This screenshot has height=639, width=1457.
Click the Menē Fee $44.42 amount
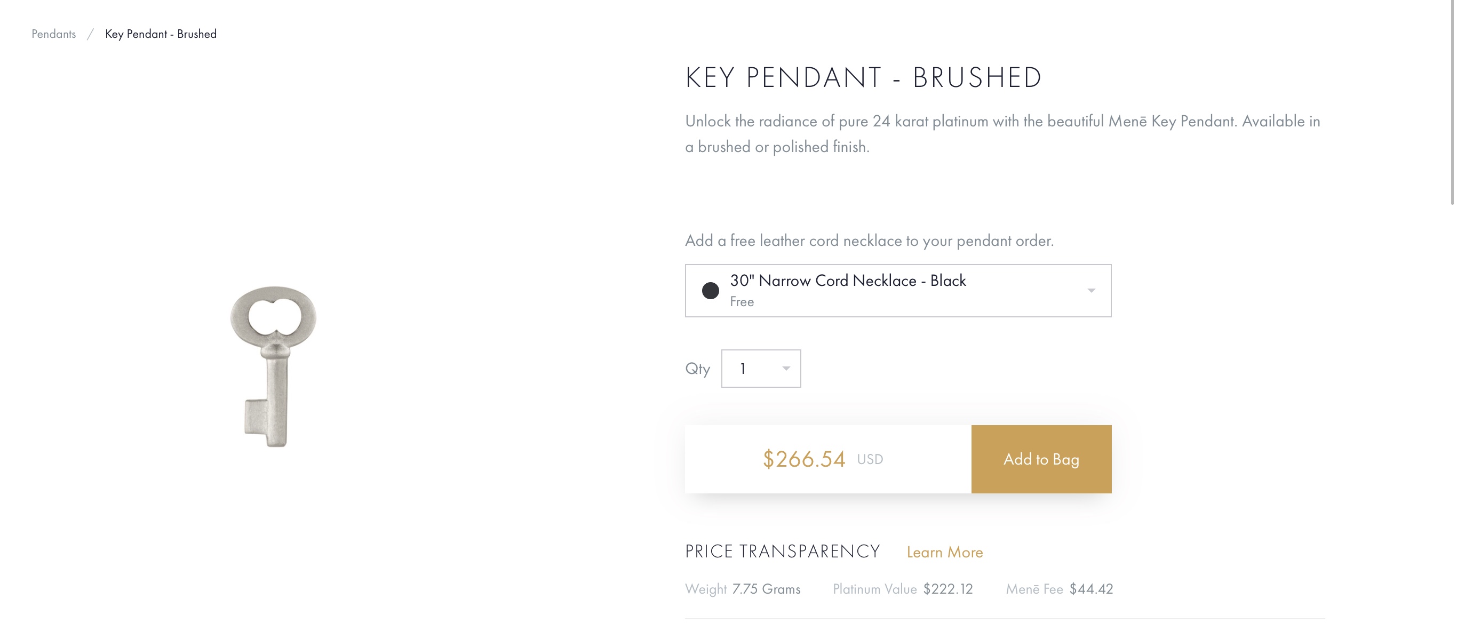tap(1090, 589)
